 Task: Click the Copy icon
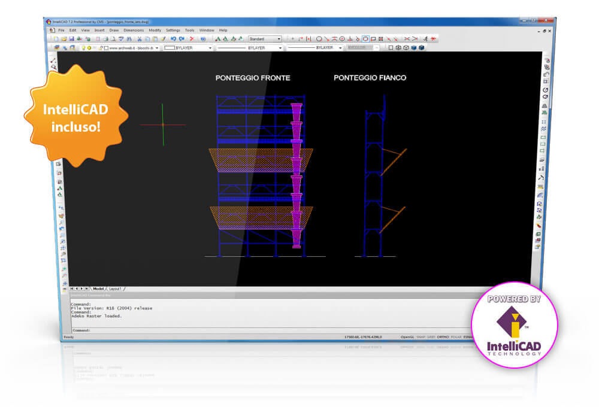tap(147, 39)
